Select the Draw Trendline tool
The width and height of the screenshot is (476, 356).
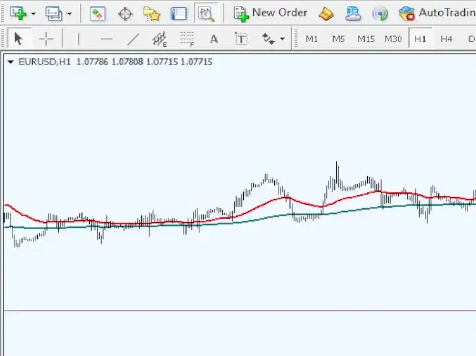133,39
